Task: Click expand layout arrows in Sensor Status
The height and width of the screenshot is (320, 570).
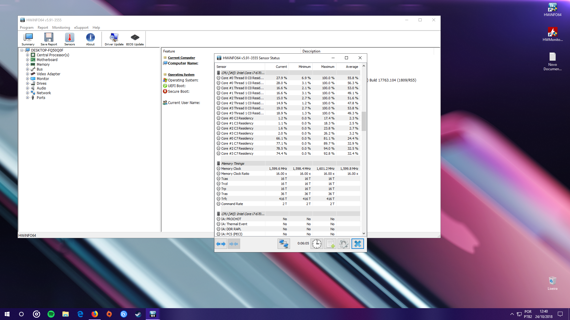Action: [x=221, y=244]
